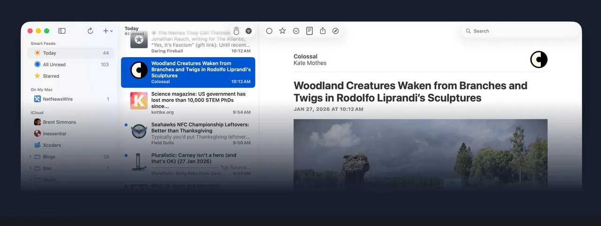Image resolution: width=601 pixels, height=226 pixels.
Task: Click the On My Mac section header
Action: click(42, 90)
